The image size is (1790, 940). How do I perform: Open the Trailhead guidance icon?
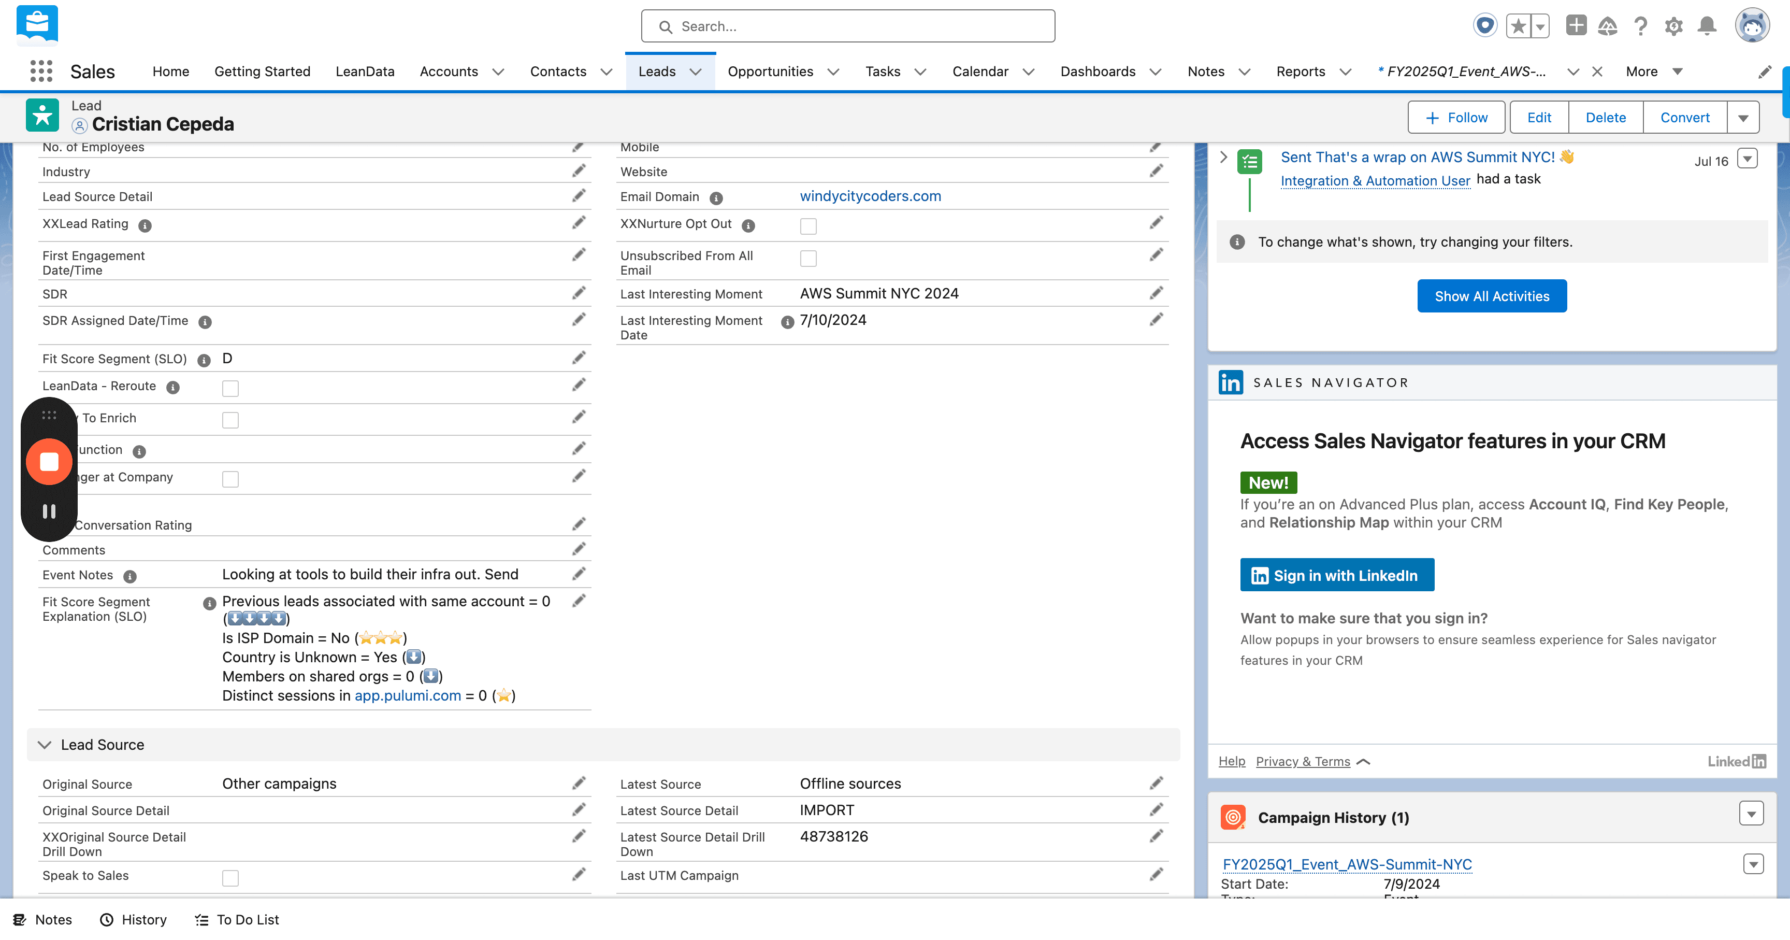[1607, 26]
